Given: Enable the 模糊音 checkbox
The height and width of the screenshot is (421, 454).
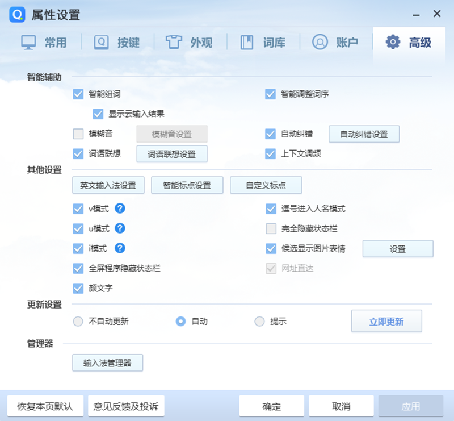Looking at the screenshot, I should pyautogui.click(x=78, y=134).
